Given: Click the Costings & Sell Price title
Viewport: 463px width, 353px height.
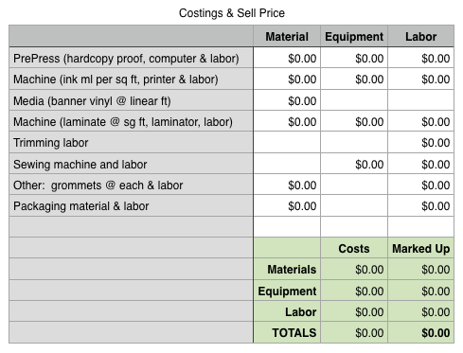Looking at the screenshot, I should tap(232, 13).
